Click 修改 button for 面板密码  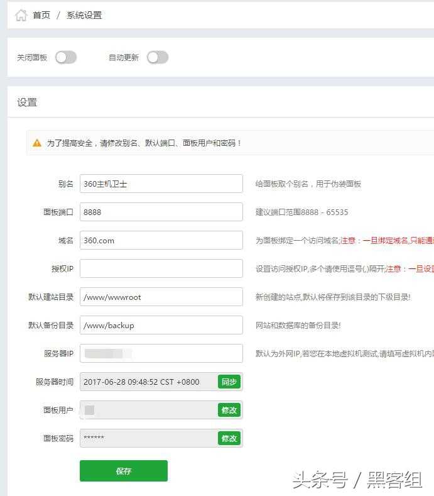(229, 438)
